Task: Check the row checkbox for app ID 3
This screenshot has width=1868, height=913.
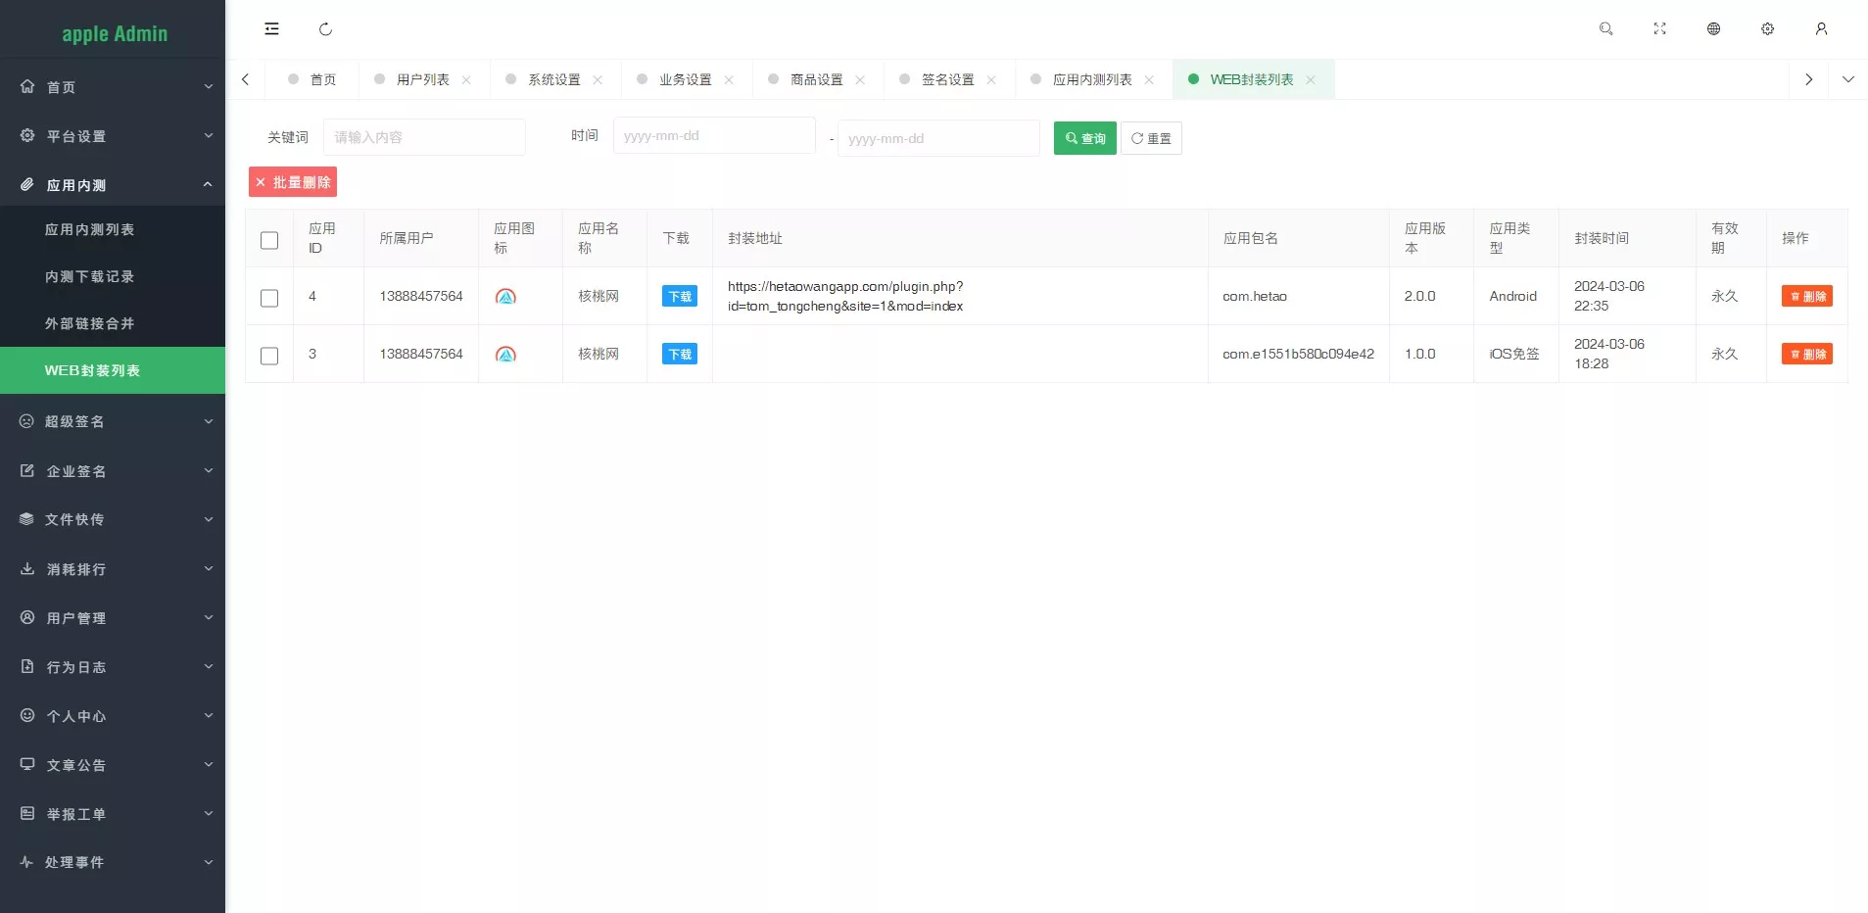Action: (269, 356)
